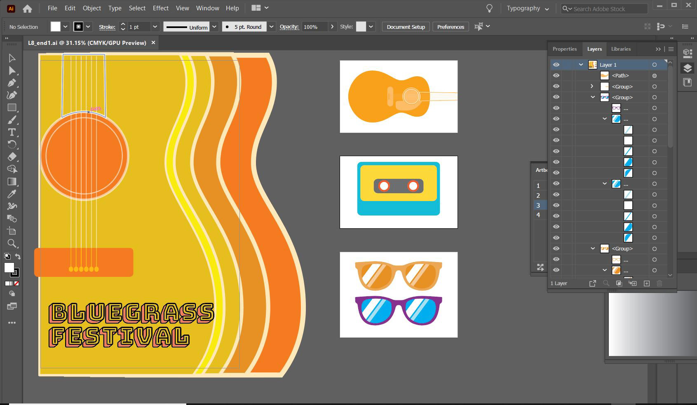
Task: Collapse Layer 1 disclosure arrow
Action: click(581, 65)
